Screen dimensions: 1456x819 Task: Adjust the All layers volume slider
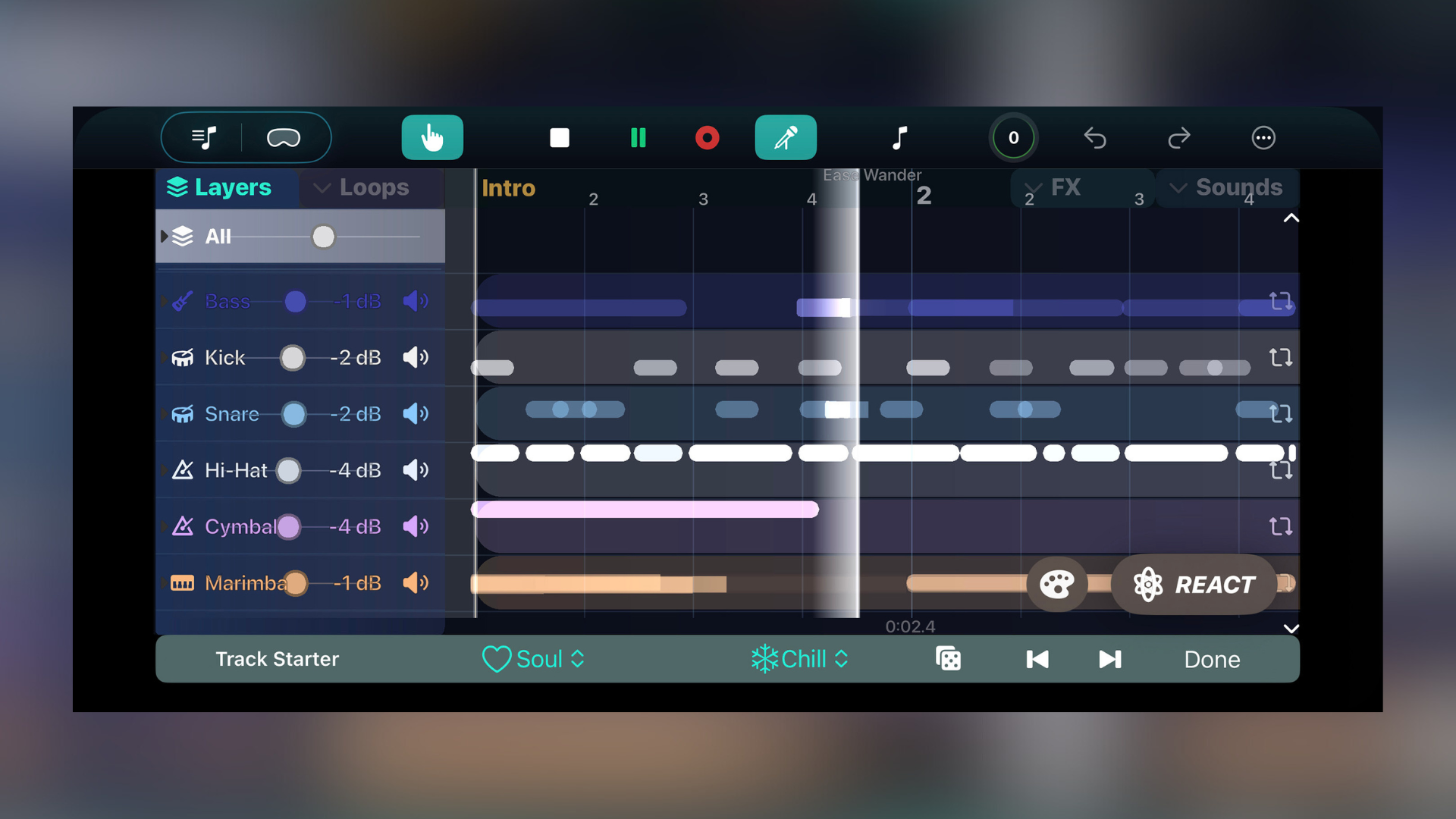click(x=324, y=237)
